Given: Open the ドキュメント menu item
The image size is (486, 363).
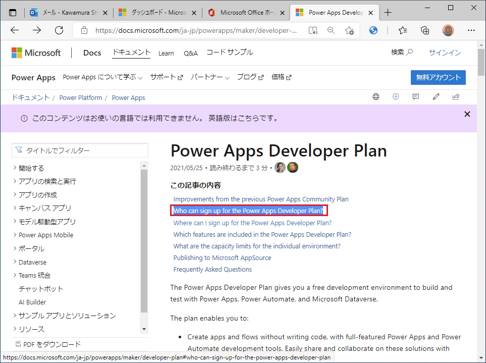Looking at the screenshot, I should (131, 53).
